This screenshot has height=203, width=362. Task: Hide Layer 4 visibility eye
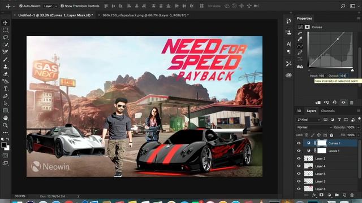(299, 166)
